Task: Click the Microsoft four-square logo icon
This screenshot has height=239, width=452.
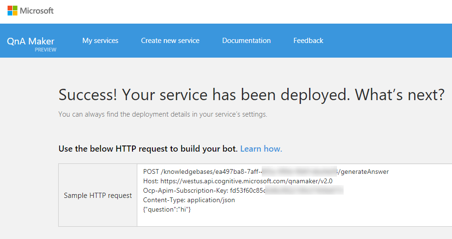Action: click(12, 10)
